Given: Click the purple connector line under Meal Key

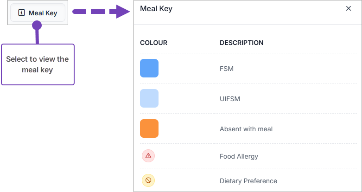Looking at the screenshot, I should (x=37, y=37).
